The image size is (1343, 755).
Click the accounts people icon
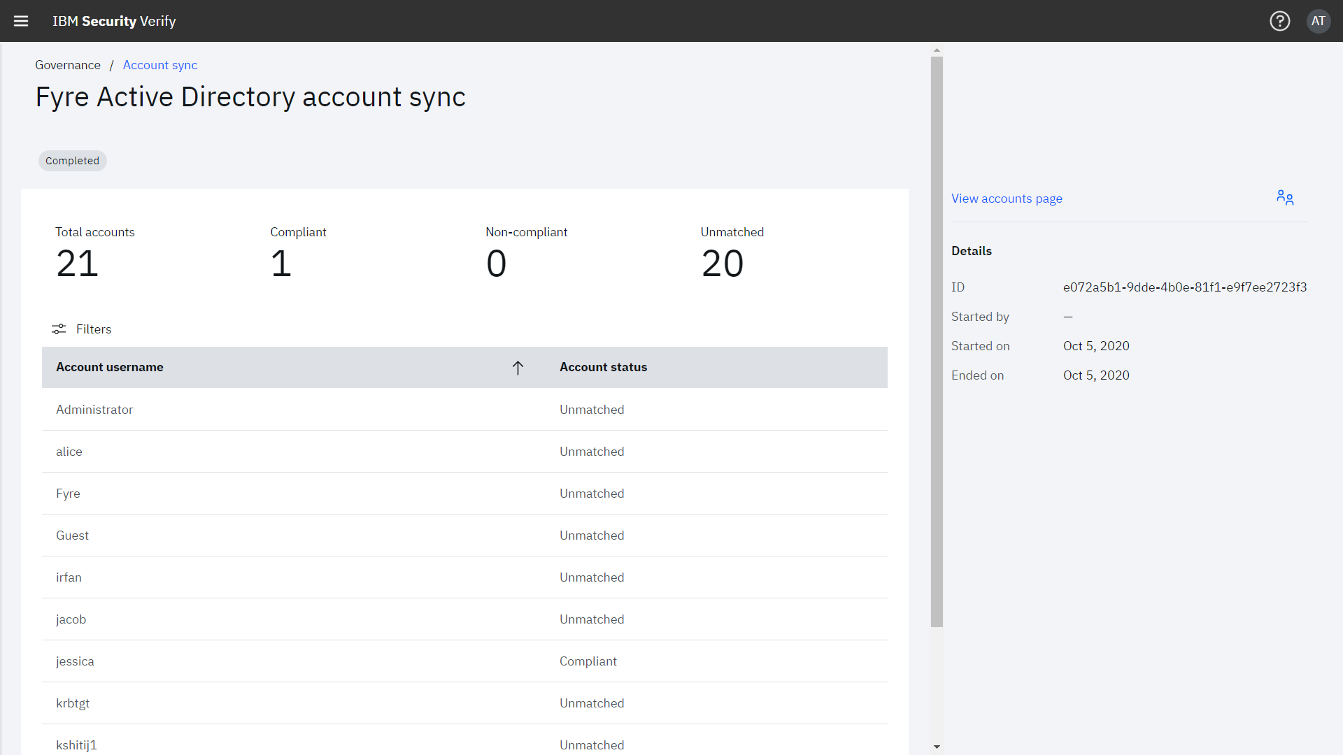tap(1285, 198)
